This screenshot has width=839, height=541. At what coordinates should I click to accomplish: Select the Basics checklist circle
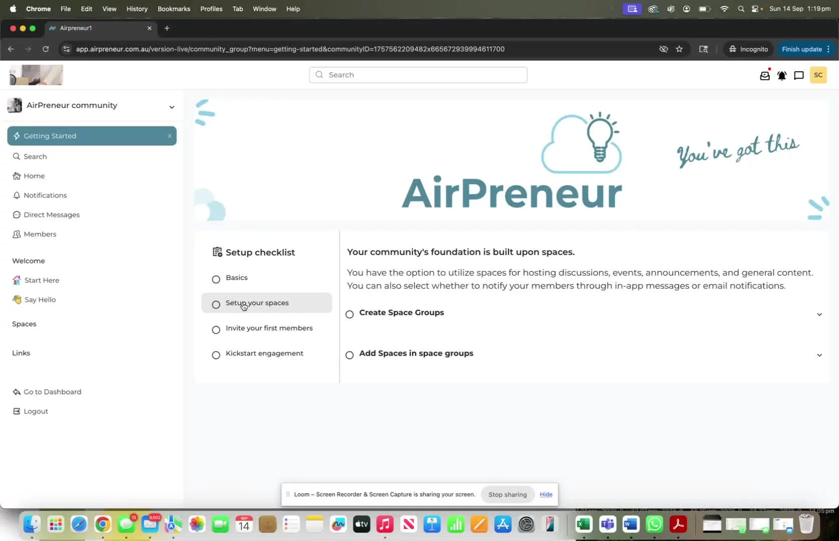coord(216,279)
